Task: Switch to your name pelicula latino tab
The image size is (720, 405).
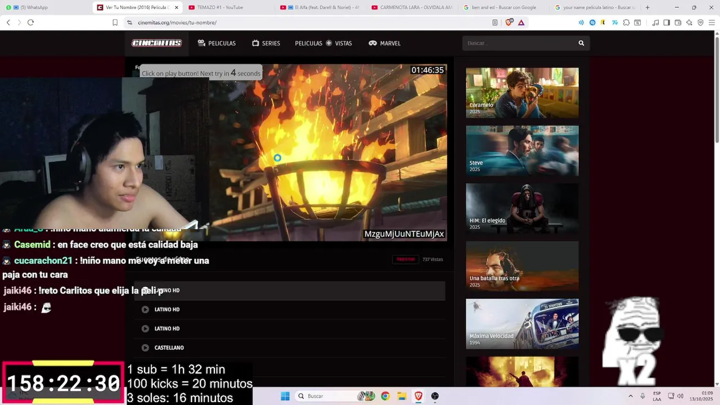Action: tap(596, 7)
